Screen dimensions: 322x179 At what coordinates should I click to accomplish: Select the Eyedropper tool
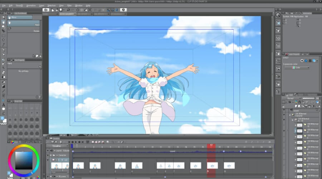coord(4,45)
